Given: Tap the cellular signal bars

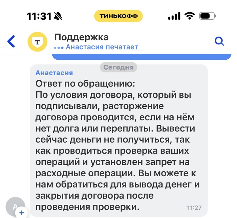Looking at the screenshot, I should [174, 16].
